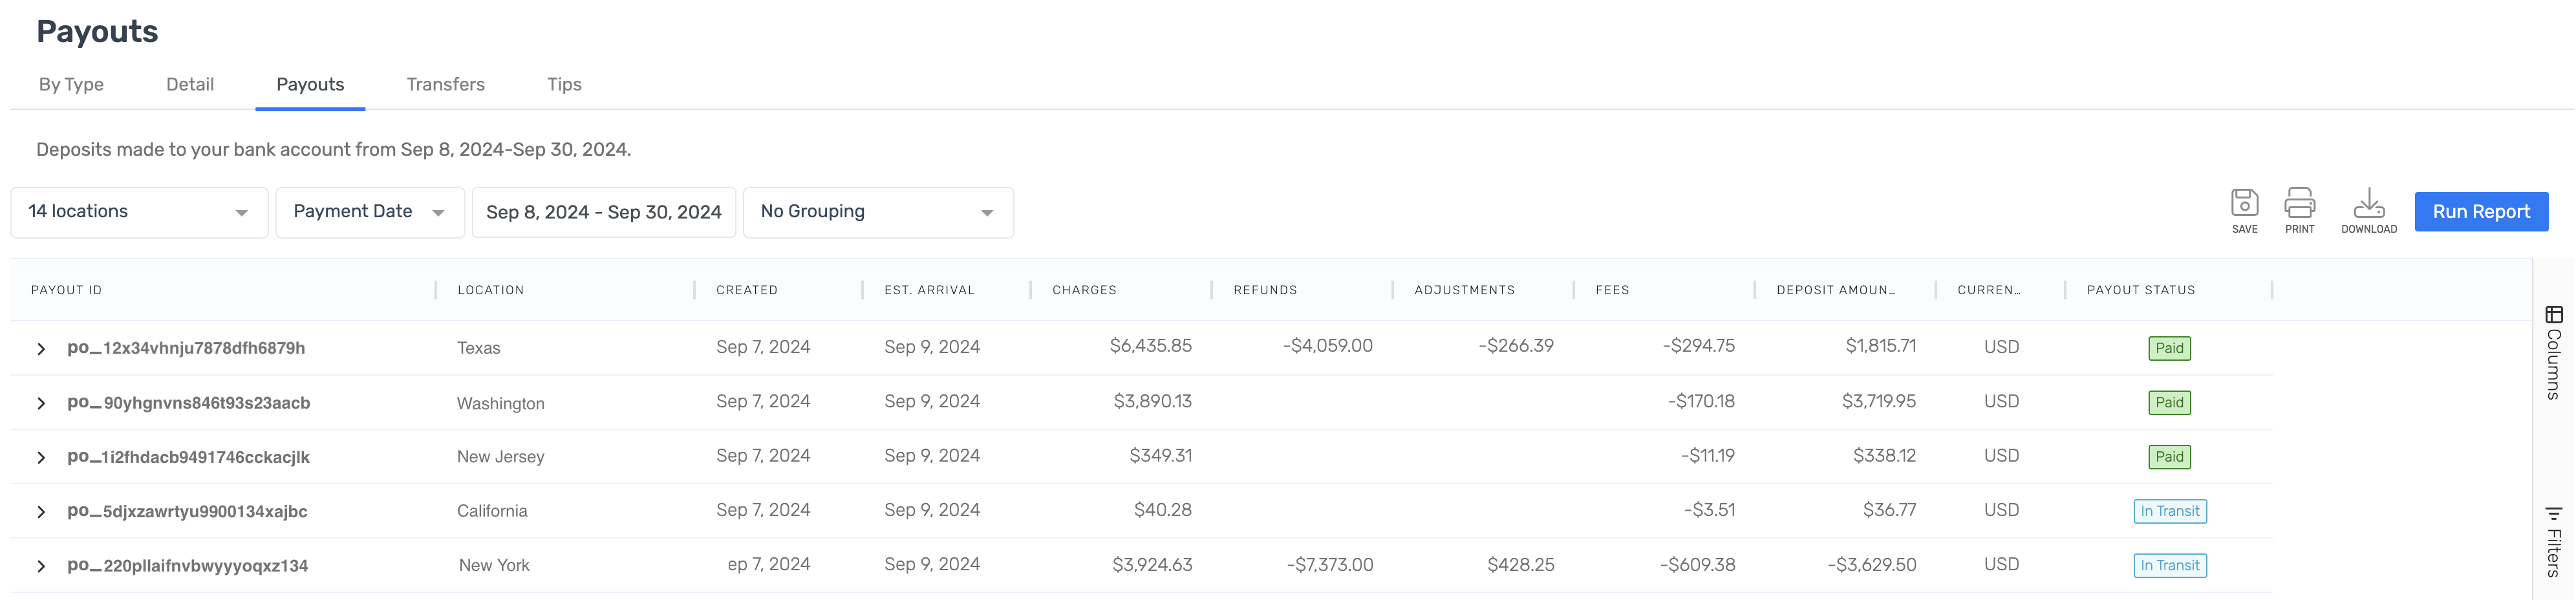Click the -$266.39 adjustments value
The height and width of the screenshot is (600, 2576).
point(1516,346)
